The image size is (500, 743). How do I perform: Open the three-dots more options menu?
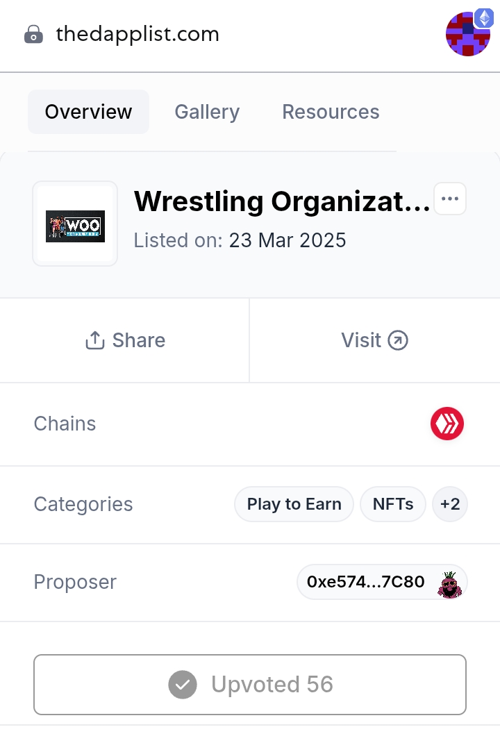click(450, 199)
